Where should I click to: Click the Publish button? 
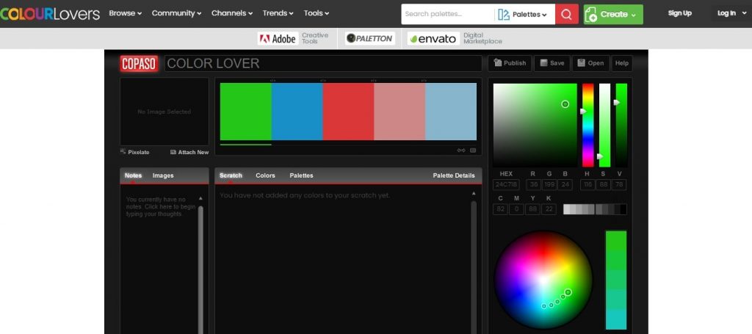tap(510, 63)
